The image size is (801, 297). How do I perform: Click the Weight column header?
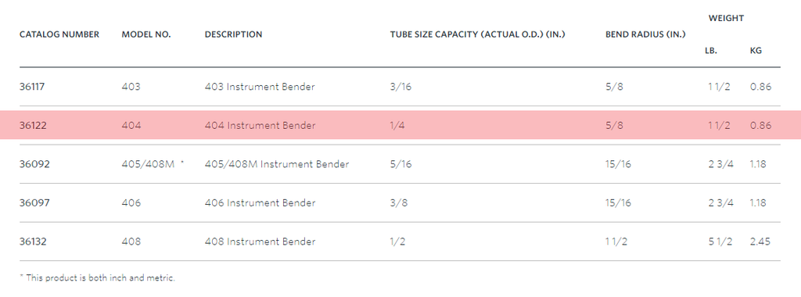pyautogui.click(x=726, y=19)
